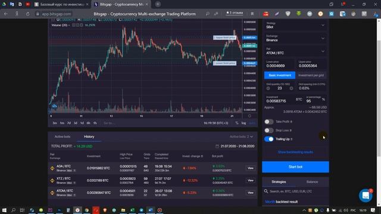Switch to Active bots tab
The width and height of the screenshot is (381, 214).
click(63, 137)
